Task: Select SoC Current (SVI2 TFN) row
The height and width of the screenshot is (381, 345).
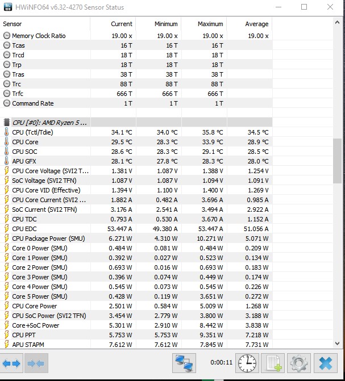Action: pyautogui.click(x=136, y=210)
